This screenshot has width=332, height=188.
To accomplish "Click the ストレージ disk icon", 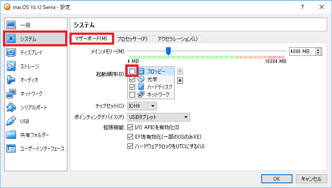I will point(11,66).
